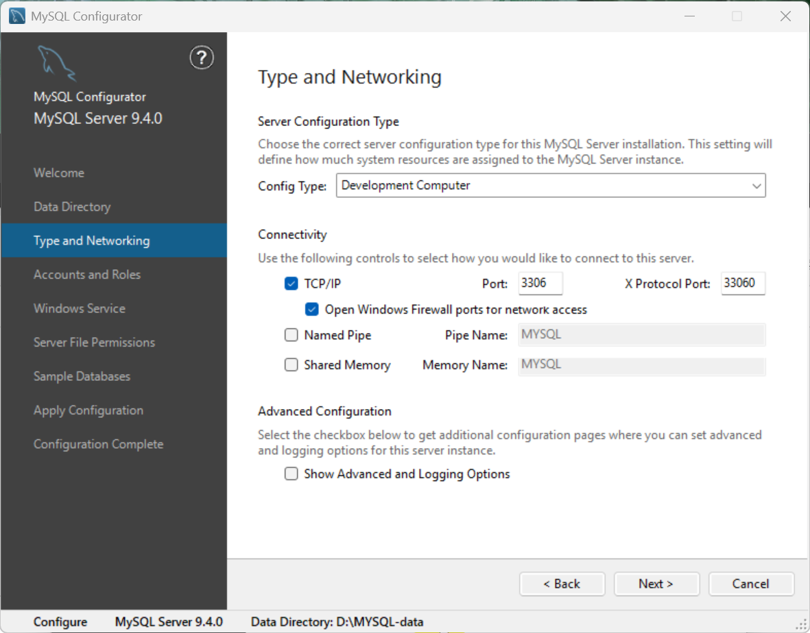Click the Next button
Screen dimensions: 810x633
pos(656,584)
